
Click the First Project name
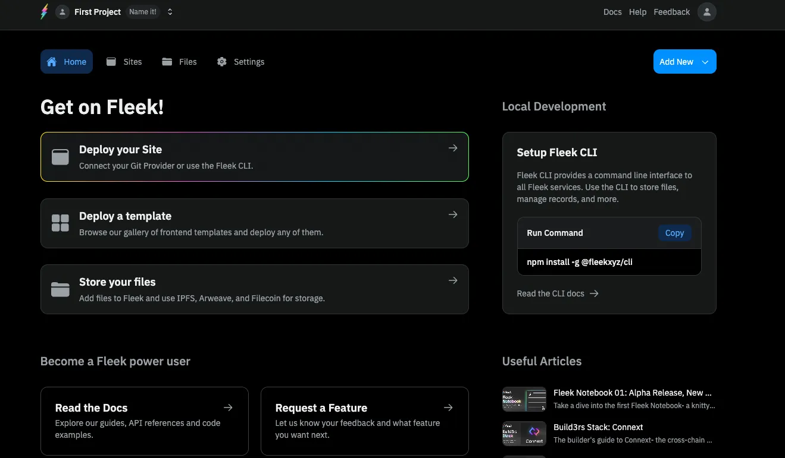98,12
